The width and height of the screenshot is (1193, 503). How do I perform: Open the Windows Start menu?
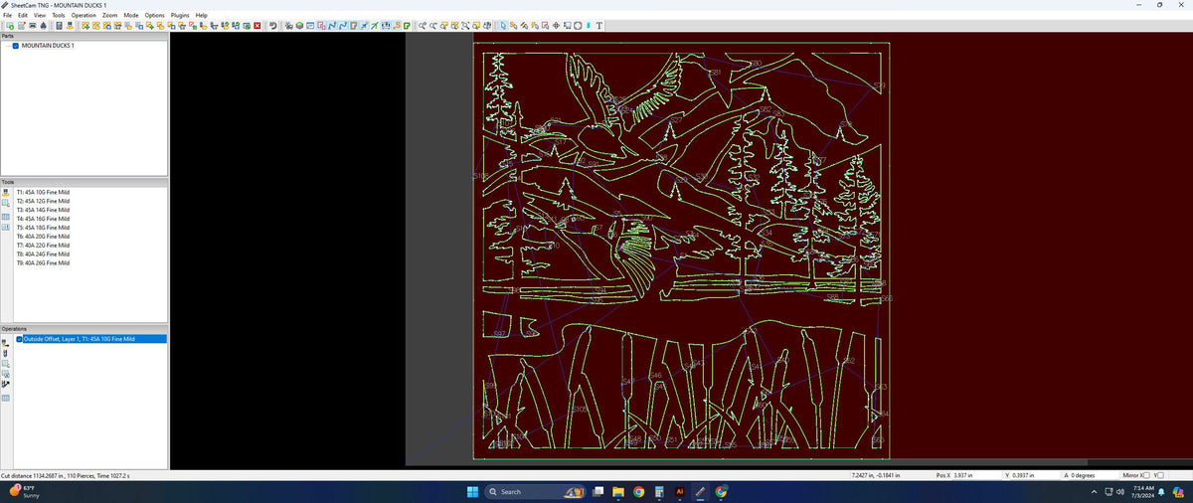(472, 491)
